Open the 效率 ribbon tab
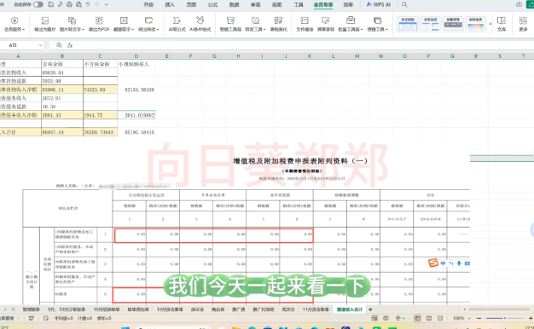The width and height of the screenshot is (534, 329). coord(348,4)
